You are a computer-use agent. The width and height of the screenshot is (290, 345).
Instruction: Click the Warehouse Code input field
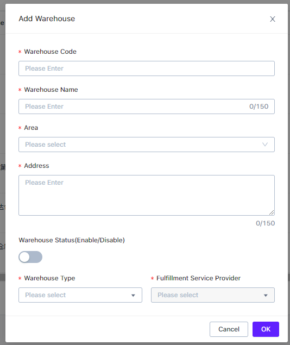pos(147,68)
